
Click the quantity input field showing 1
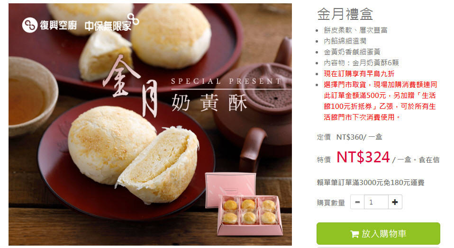[376, 202]
